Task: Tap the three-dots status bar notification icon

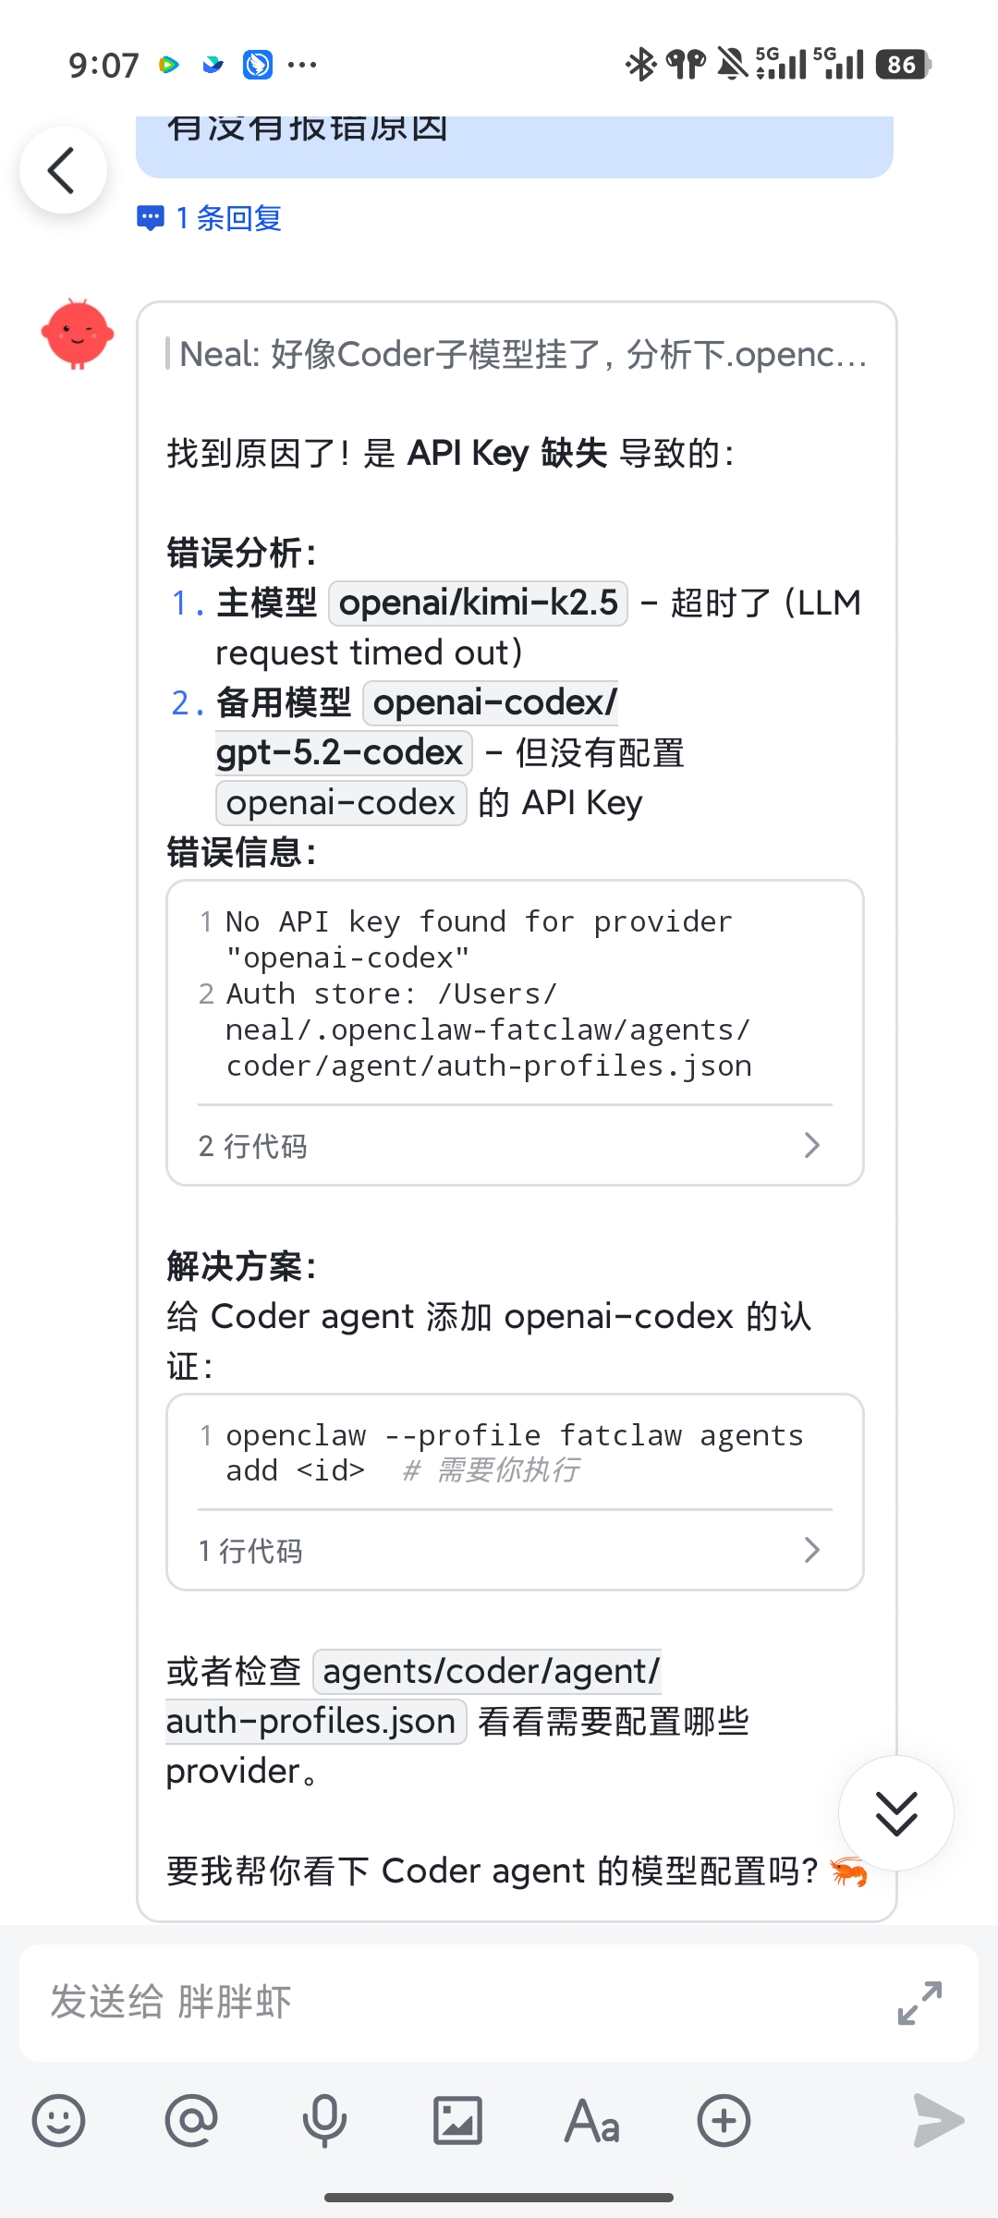Action: tap(302, 65)
